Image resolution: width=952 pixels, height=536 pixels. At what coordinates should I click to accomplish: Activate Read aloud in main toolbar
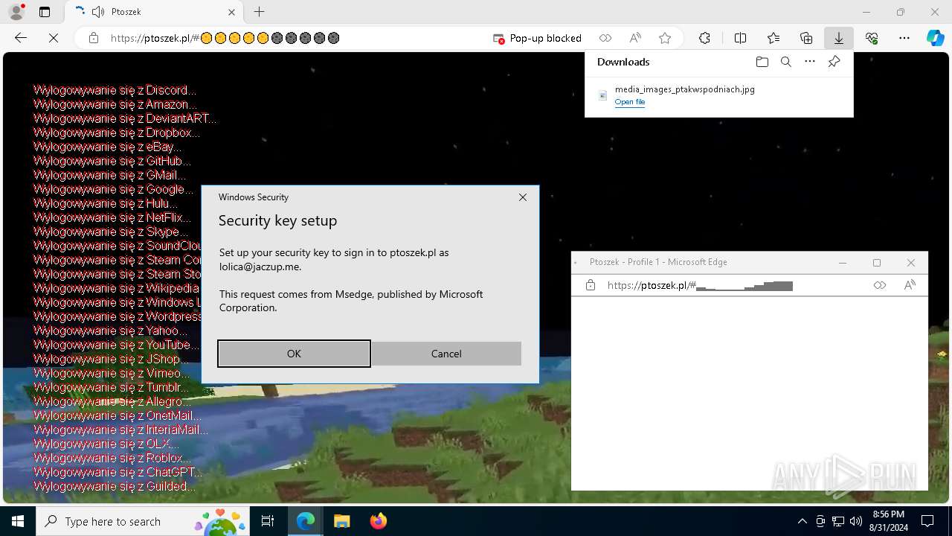click(x=635, y=38)
